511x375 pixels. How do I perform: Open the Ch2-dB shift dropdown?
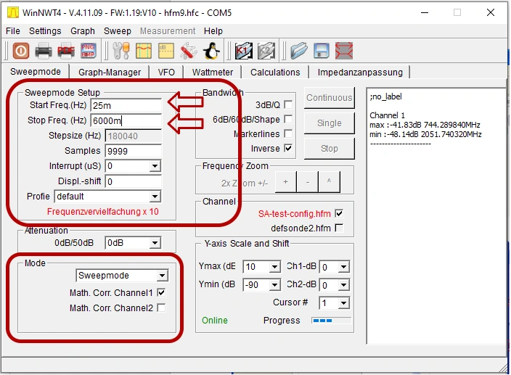[343, 285]
